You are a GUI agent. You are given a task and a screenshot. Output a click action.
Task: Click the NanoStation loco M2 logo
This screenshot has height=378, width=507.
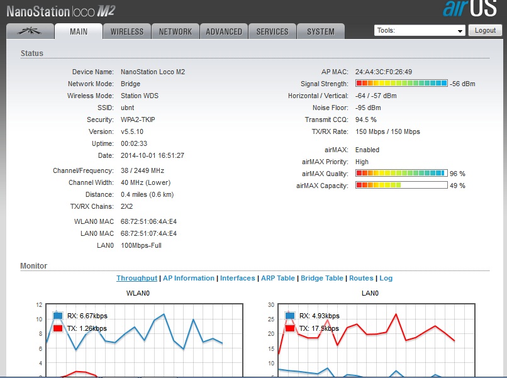(61, 11)
